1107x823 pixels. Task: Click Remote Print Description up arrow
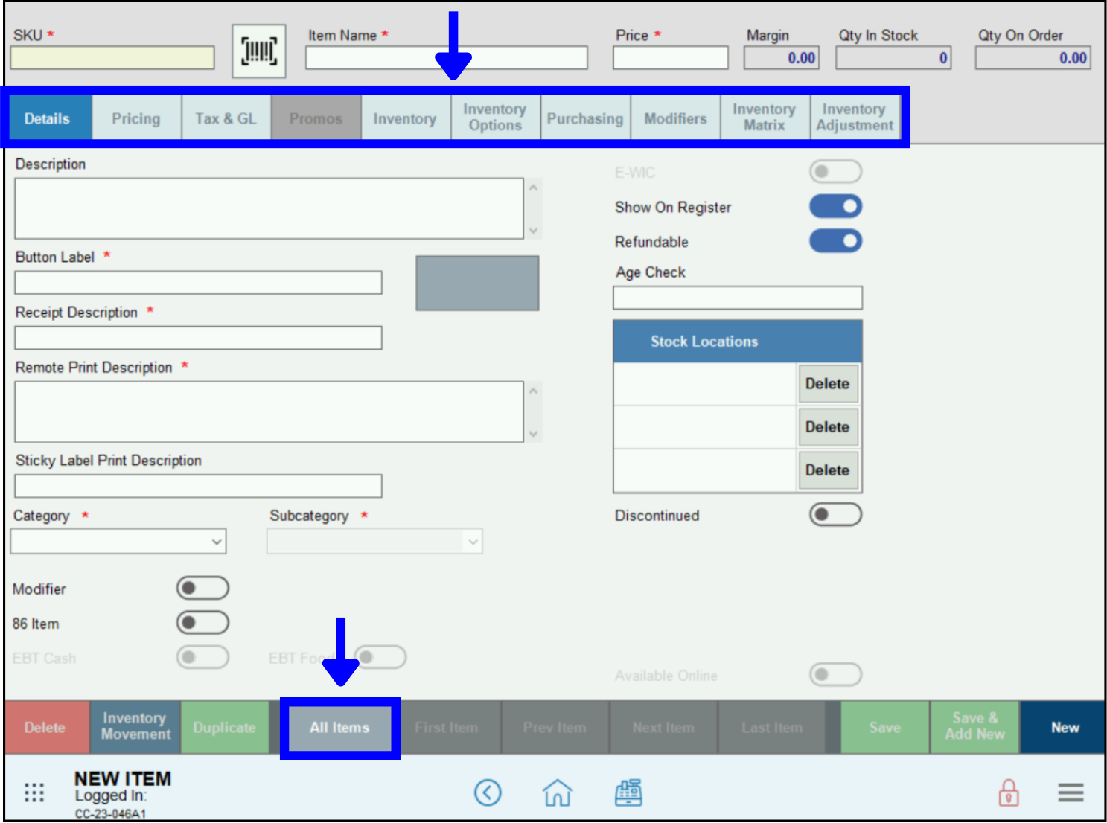tap(533, 391)
